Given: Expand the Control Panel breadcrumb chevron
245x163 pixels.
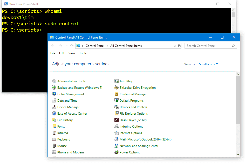Looking at the screenshot, I should (107, 46).
